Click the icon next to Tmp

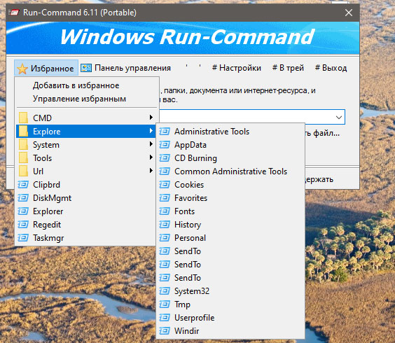click(x=165, y=304)
